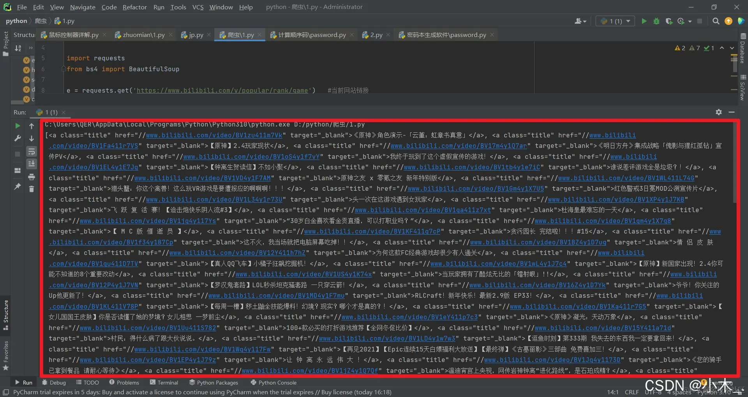
Task: Jump up the stack trace with up arrow
Action: coord(32,126)
